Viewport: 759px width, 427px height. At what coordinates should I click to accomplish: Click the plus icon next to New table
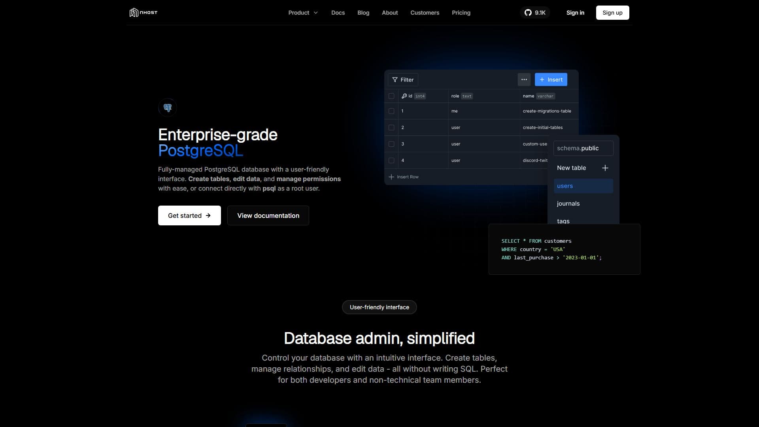605,168
